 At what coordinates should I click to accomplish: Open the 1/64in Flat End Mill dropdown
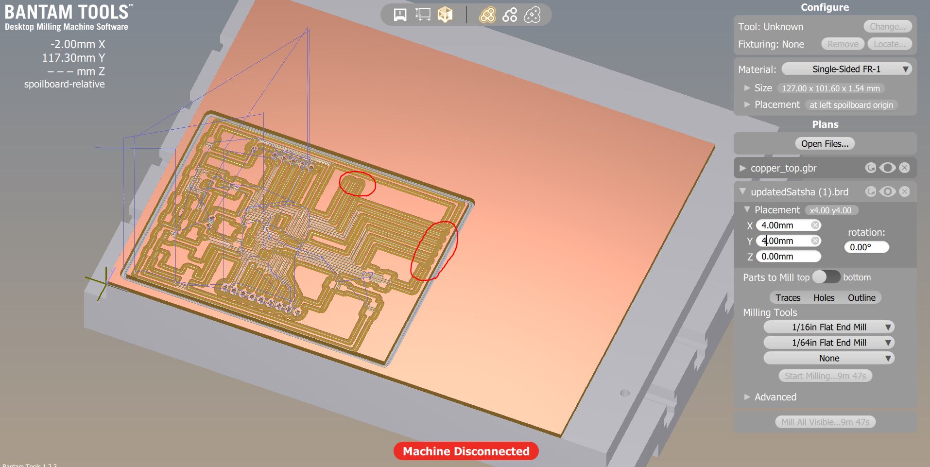tap(829, 343)
